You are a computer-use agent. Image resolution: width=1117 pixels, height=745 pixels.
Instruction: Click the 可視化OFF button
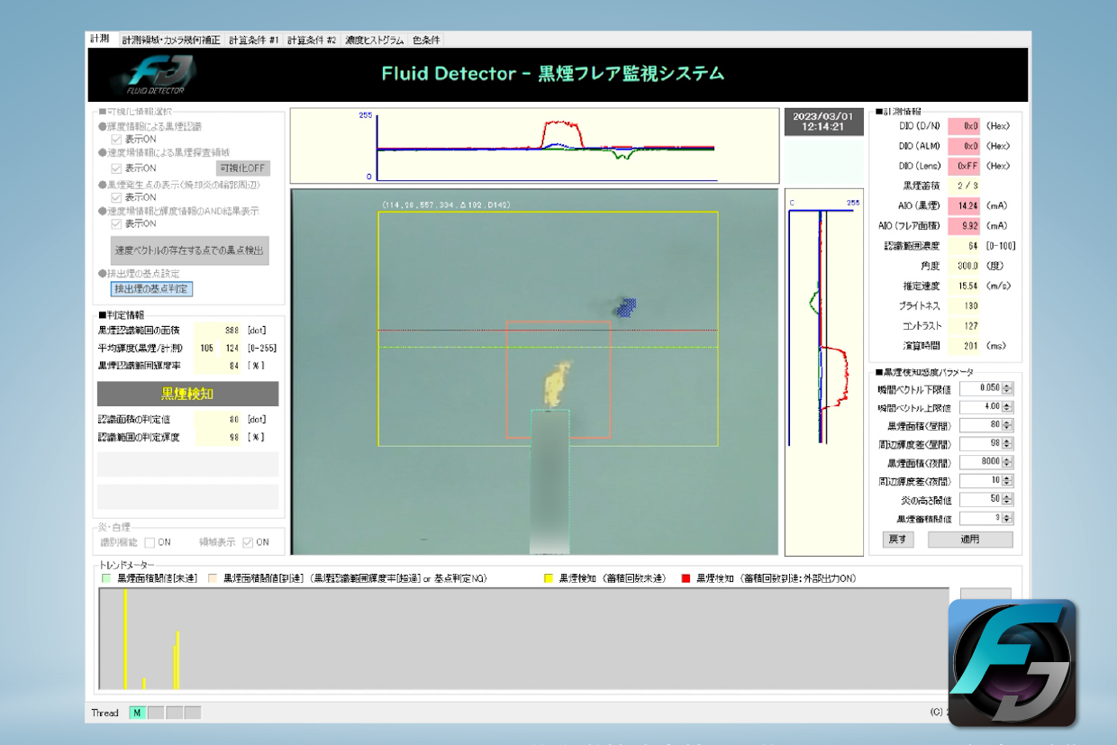[x=242, y=168]
